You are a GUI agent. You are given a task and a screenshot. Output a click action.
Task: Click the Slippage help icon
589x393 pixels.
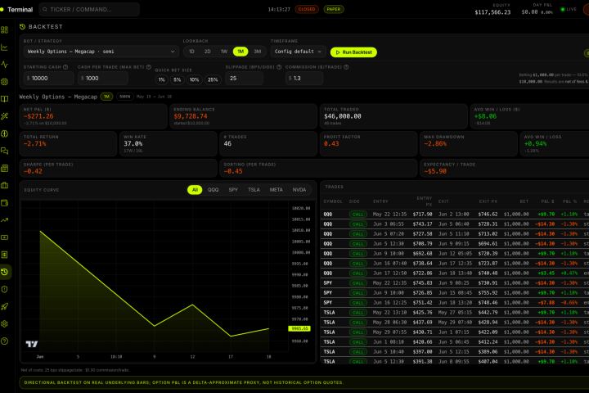(279, 67)
